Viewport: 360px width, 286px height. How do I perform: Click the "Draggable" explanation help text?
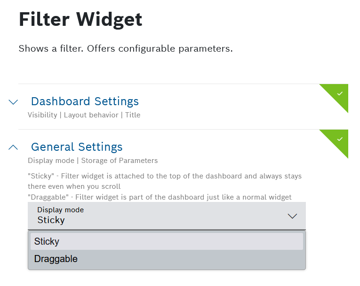(160, 197)
